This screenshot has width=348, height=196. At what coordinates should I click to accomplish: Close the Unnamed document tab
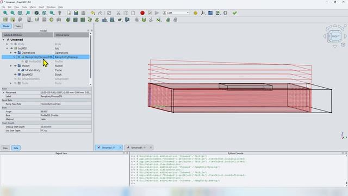click(x=120, y=148)
